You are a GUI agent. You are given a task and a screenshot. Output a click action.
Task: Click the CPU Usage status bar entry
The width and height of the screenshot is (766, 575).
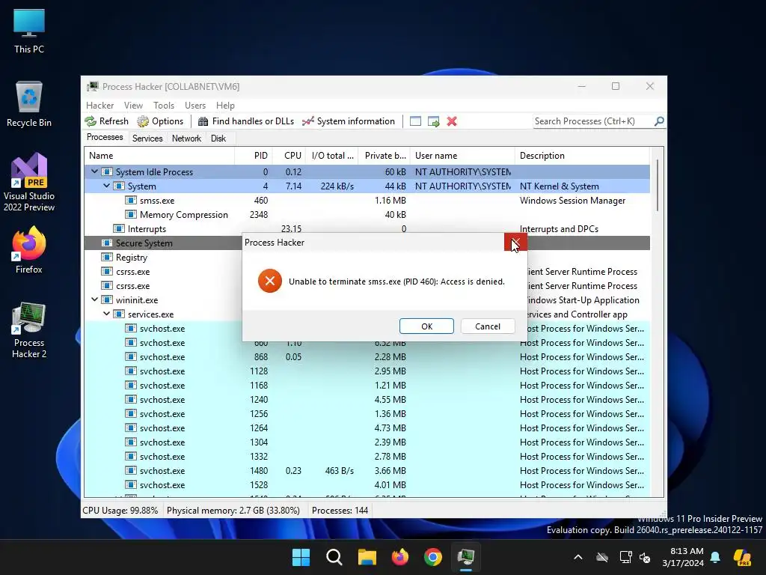point(120,511)
